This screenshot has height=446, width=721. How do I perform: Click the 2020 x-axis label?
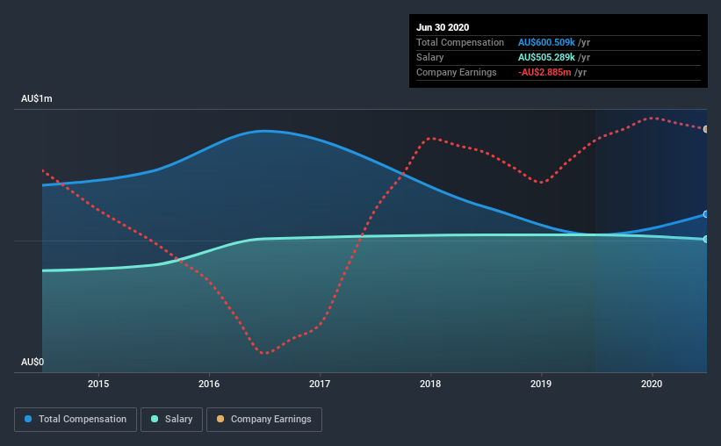point(652,384)
